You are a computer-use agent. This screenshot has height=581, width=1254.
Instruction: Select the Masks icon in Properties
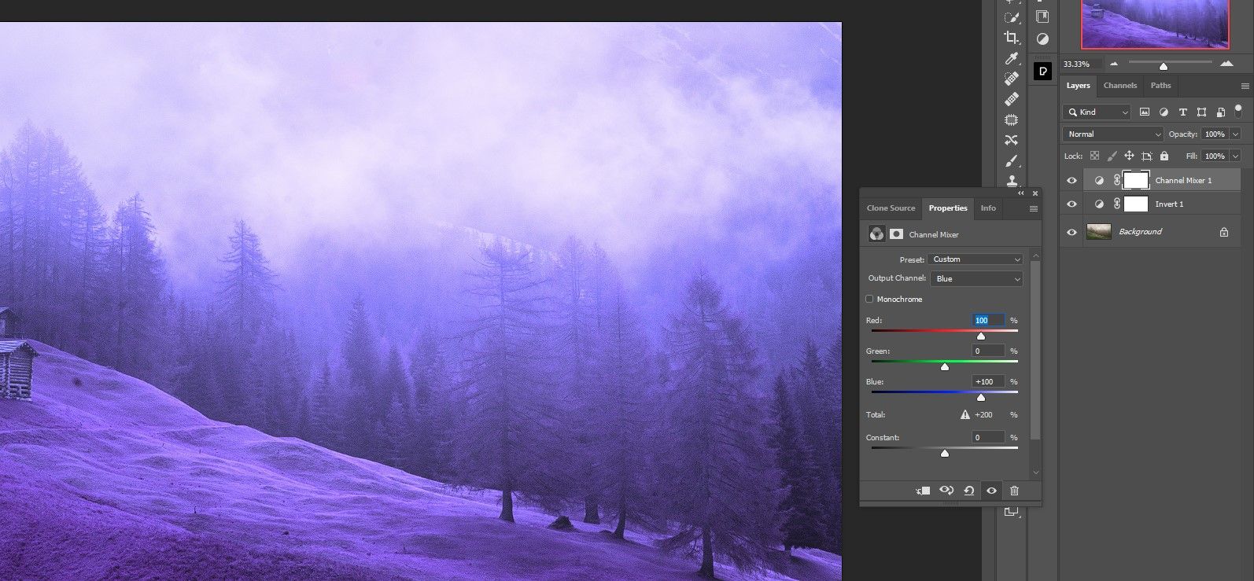coord(896,234)
